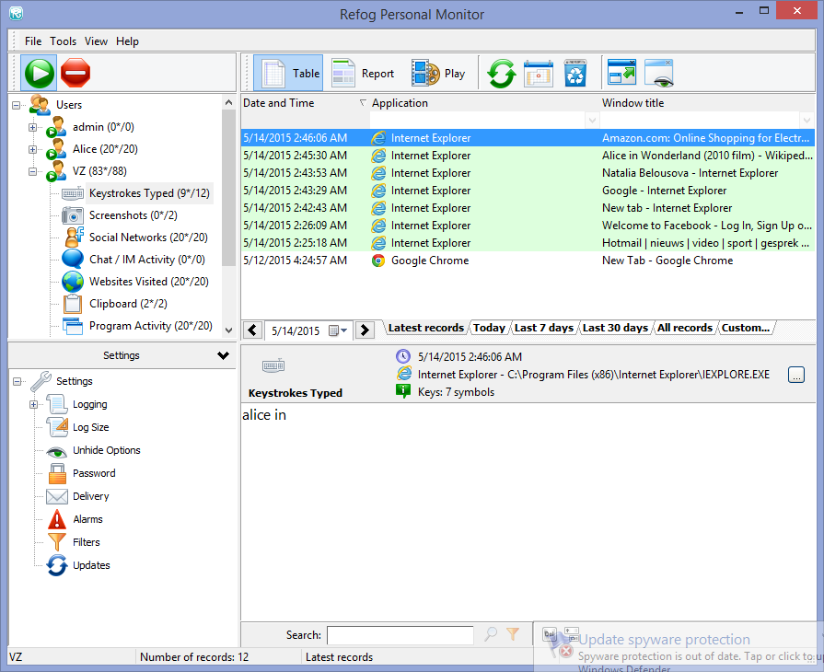Click the search magnifier icon
This screenshot has width=824, height=672.
point(491,634)
